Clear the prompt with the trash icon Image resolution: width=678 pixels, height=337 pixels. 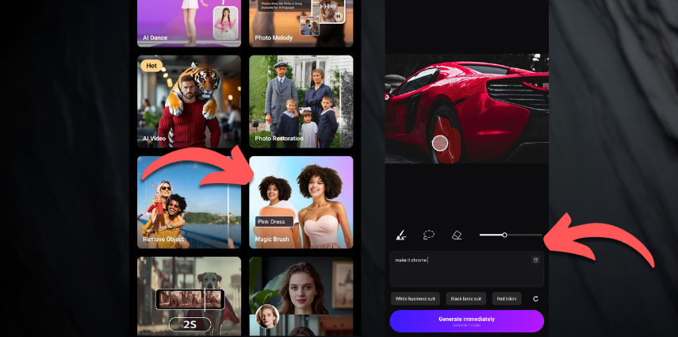[x=536, y=260]
